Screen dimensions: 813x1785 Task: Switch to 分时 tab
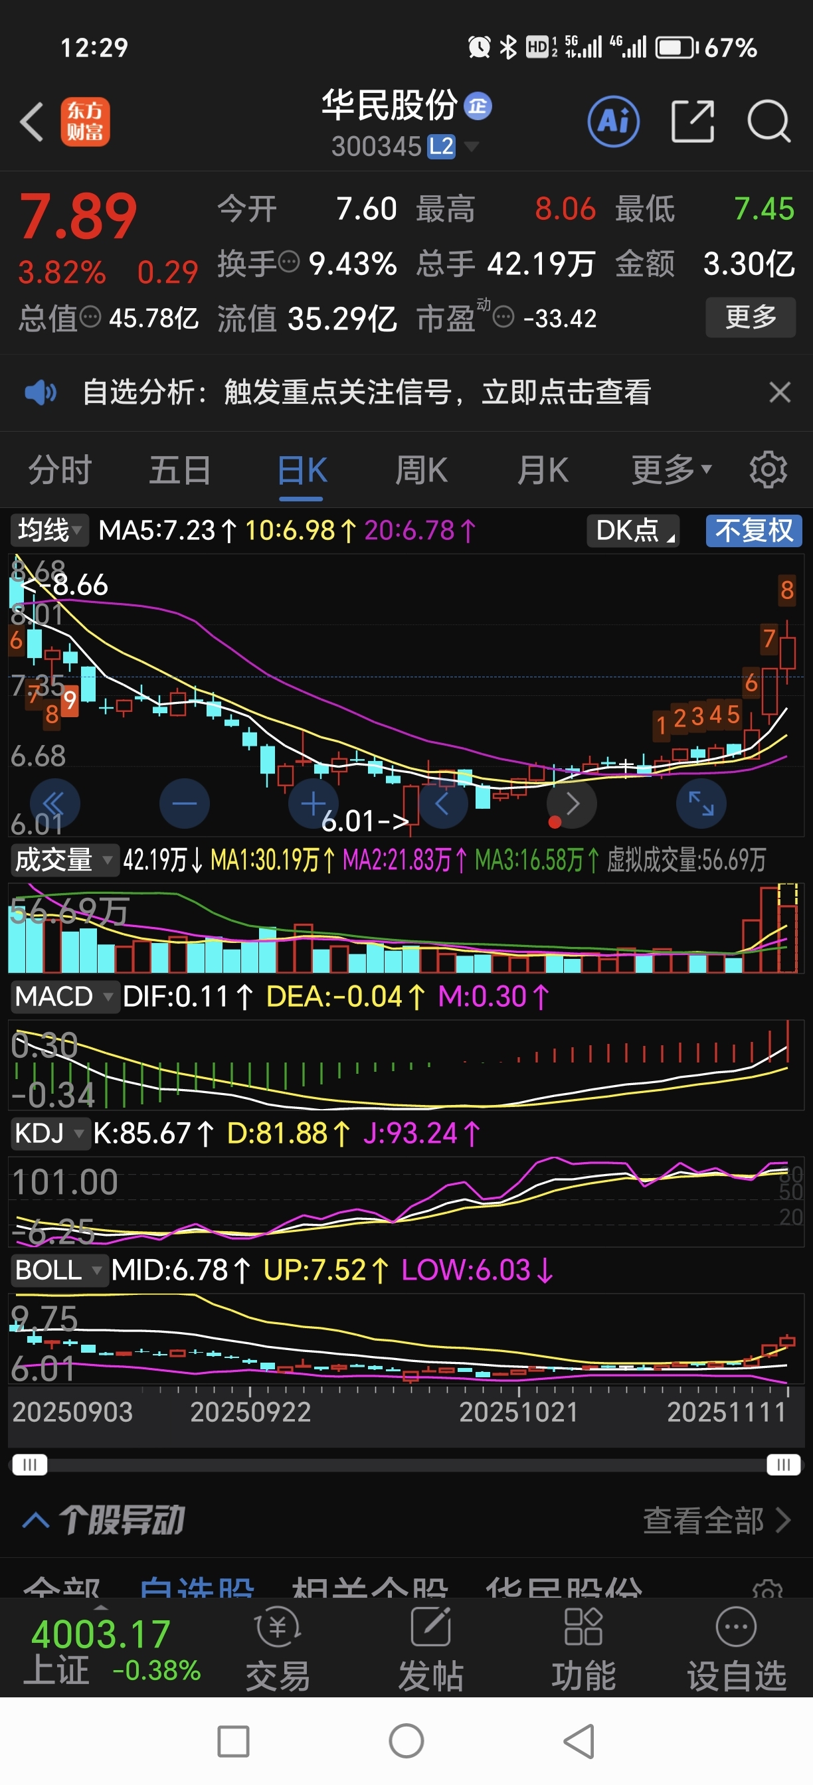pos(60,469)
